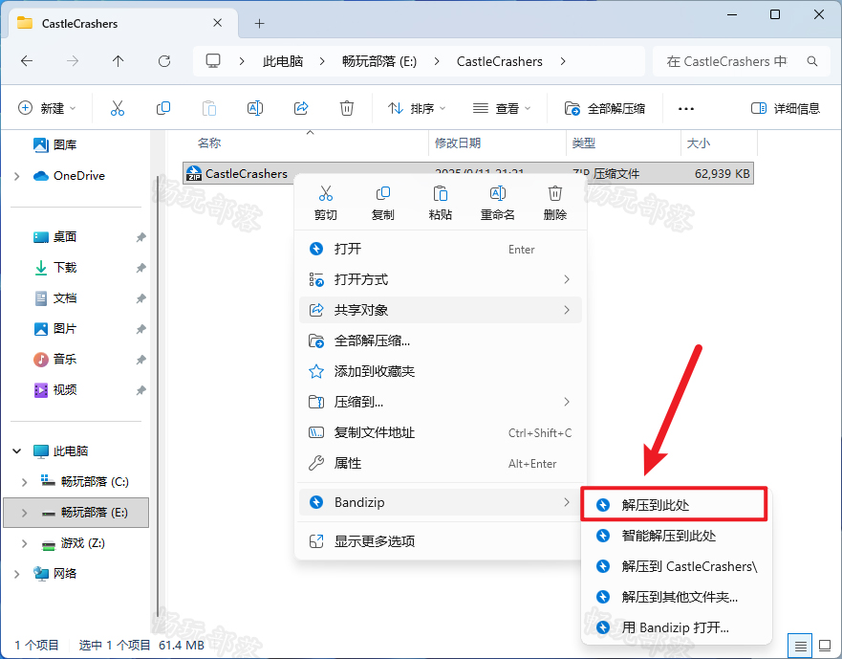Open 桌面 in quick access

pyautogui.click(x=54, y=237)
